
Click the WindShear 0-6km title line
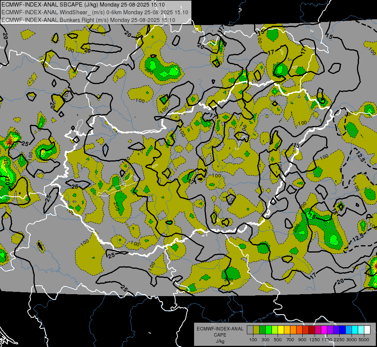pyautogui.click(x=95, y=12)
